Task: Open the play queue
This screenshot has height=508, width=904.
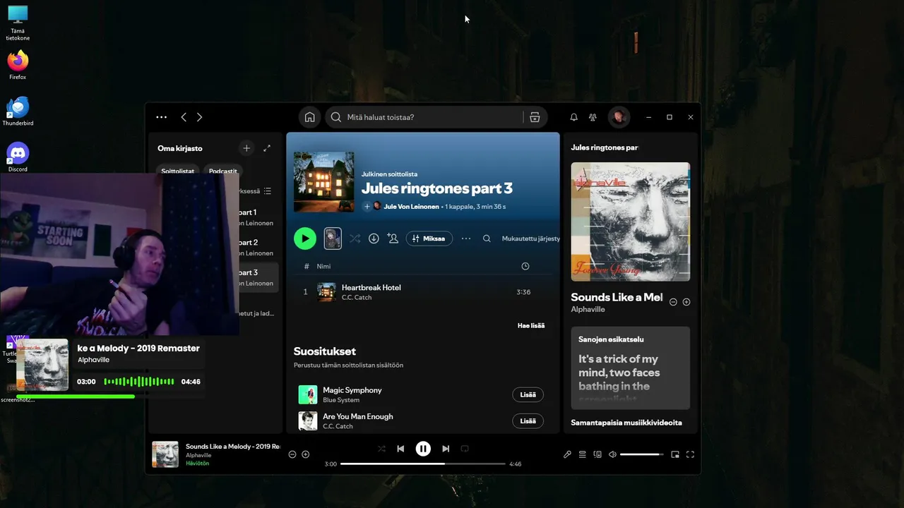Action: click(583, 454)
